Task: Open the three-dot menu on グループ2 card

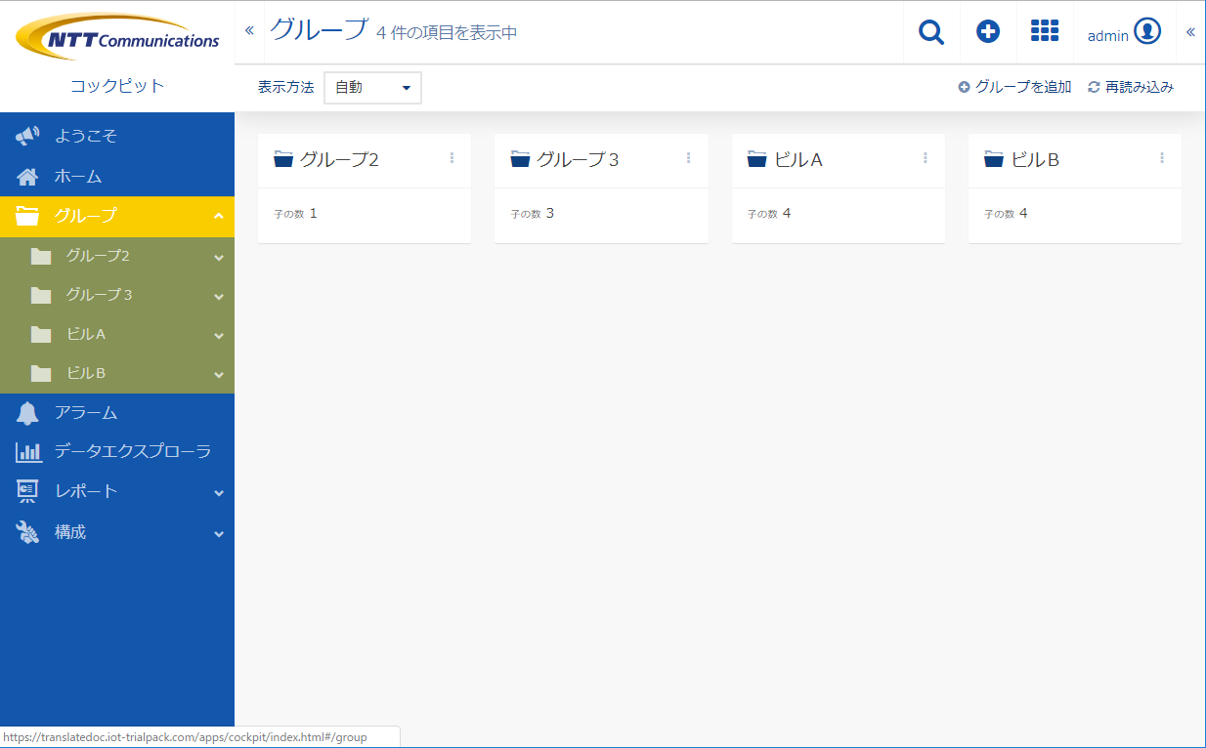Action: click(x=452, y=158)
